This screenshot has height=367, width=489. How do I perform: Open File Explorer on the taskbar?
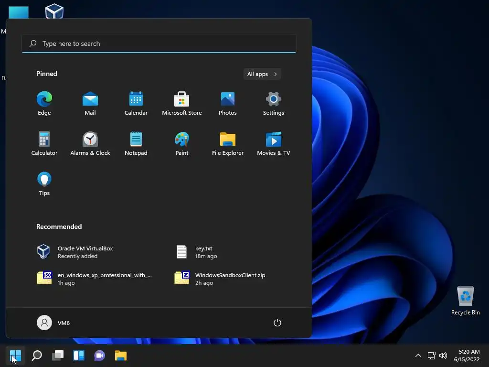[121, 356]
